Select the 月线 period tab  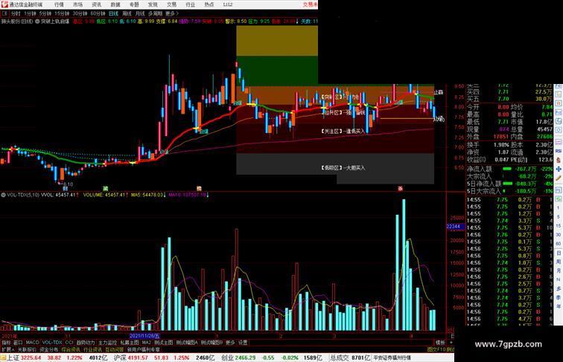(140, 13)
